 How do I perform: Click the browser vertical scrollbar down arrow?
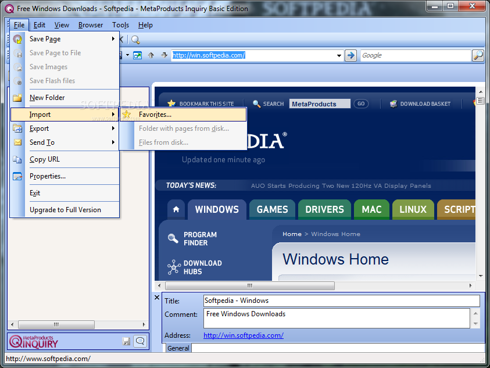[481, 276]
